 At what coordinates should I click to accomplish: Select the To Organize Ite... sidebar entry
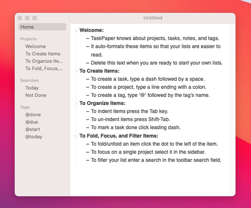(44, 61)
